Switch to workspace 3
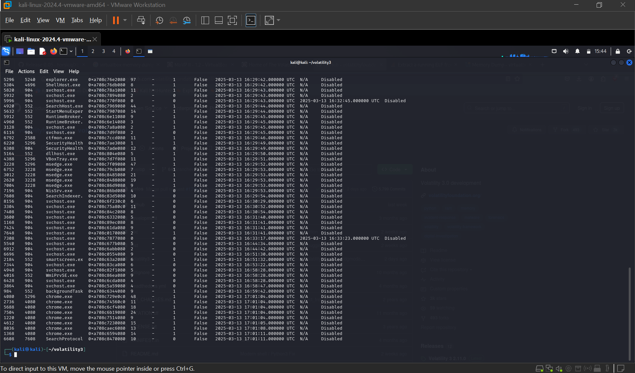 coord(104,51)
